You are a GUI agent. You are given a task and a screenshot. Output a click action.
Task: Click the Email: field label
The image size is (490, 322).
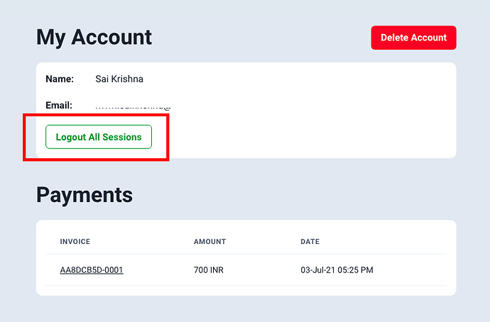coord(59,106)
